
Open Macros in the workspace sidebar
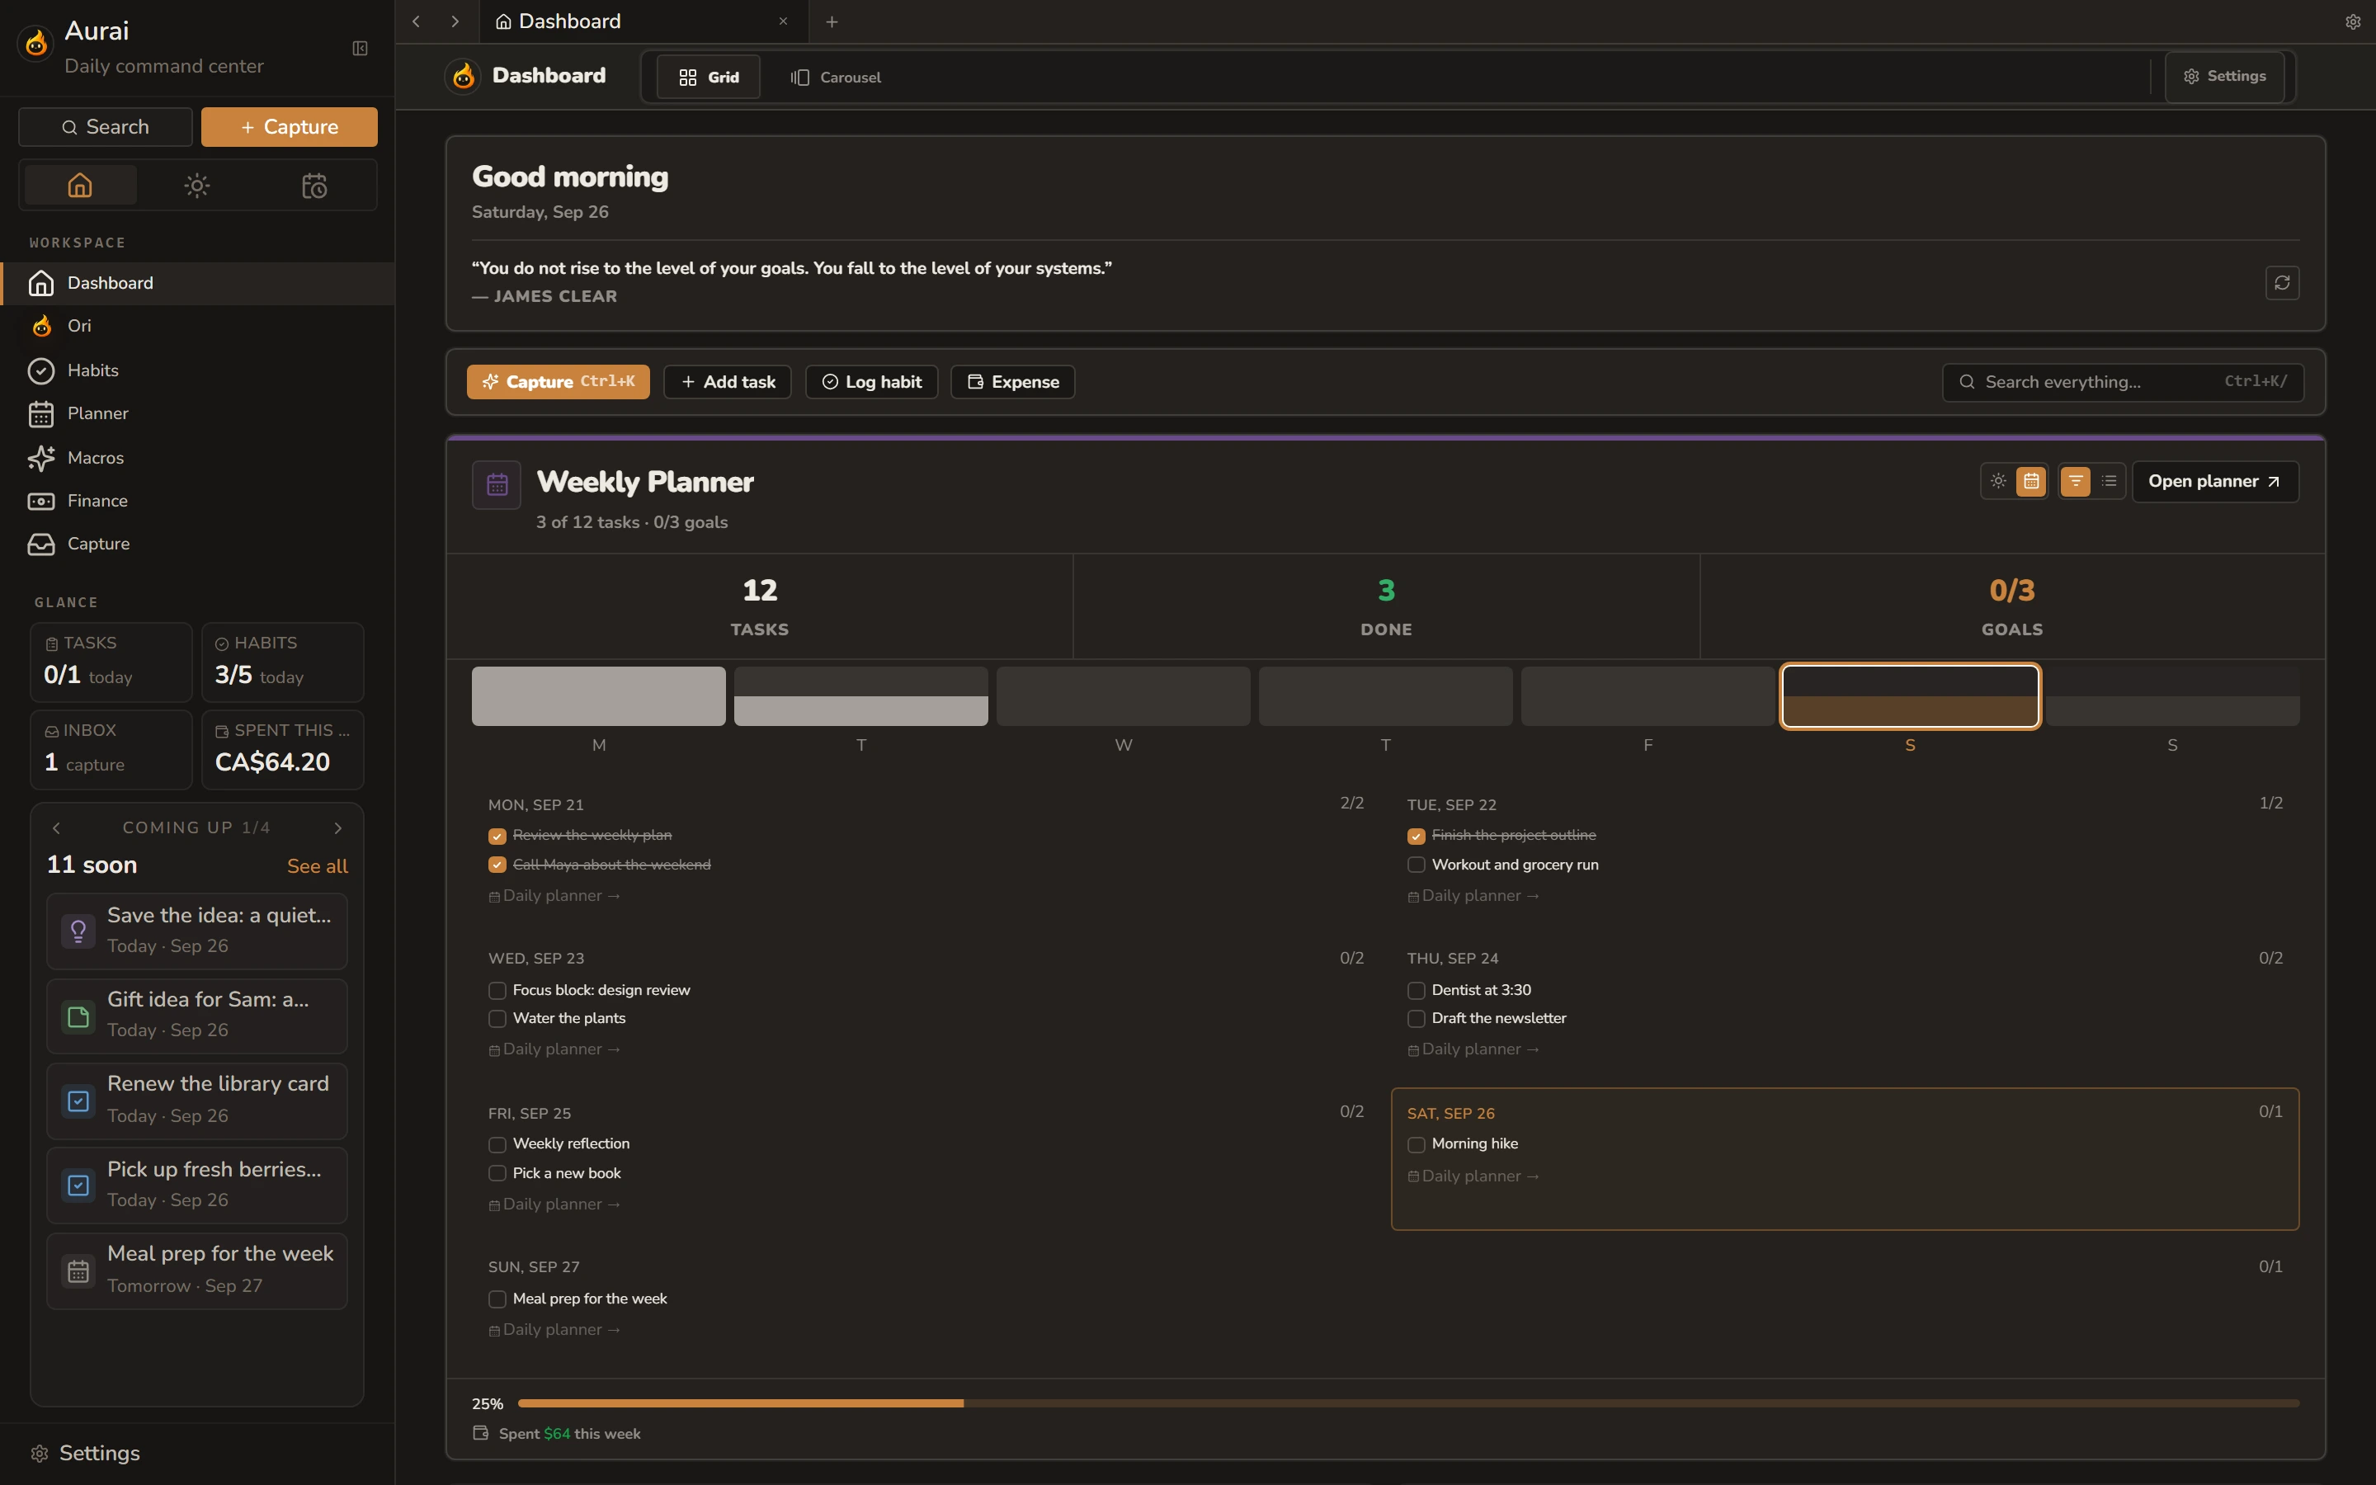click(197, 458)
